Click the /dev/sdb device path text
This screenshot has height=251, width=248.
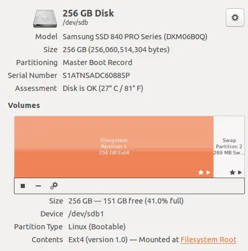click(75, 23)
